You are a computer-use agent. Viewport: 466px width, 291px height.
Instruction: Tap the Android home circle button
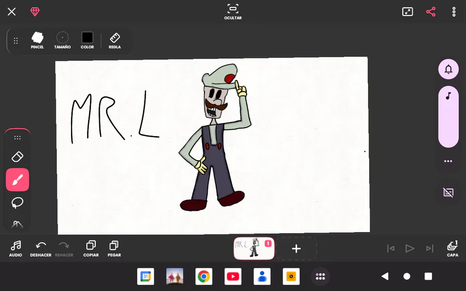(407, 277)
